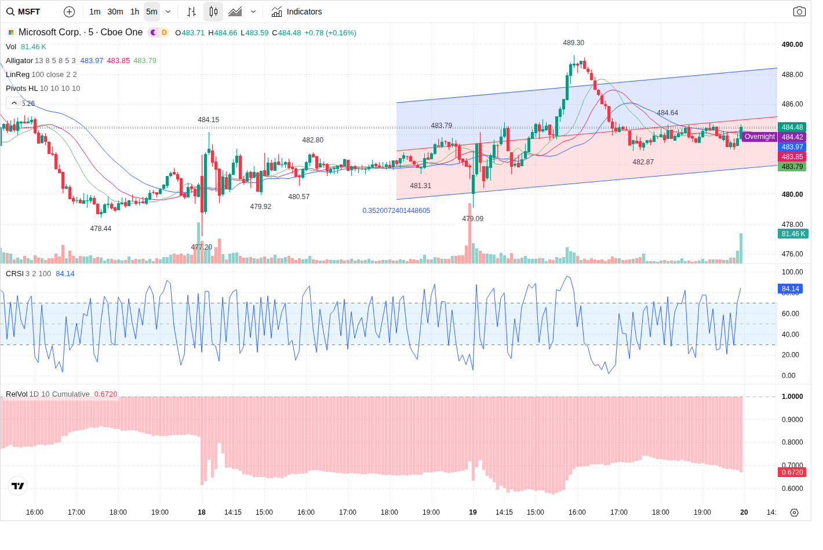
Task: Select the RelVol indicator legend
Action: [16, 394]
